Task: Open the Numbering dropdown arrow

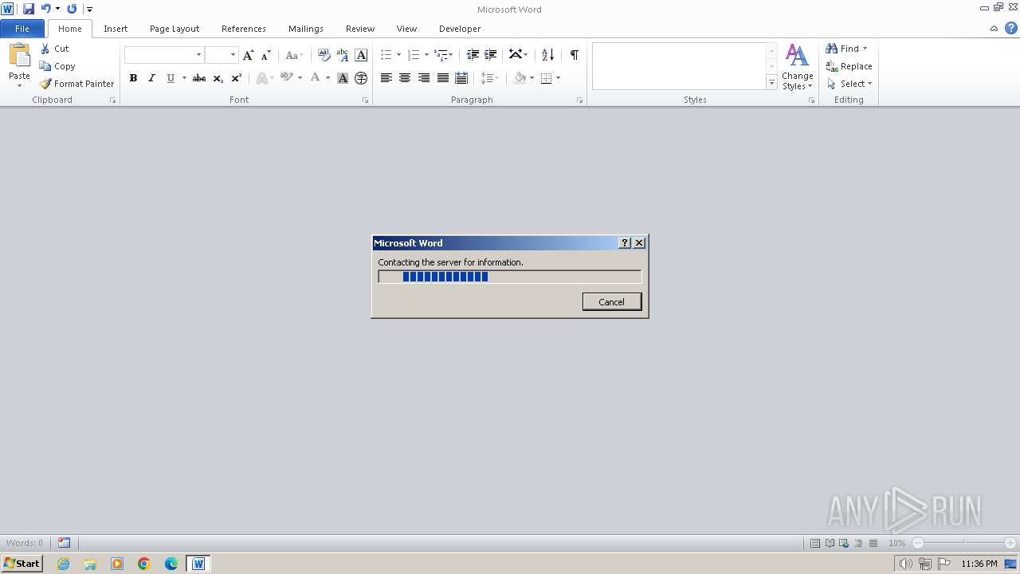Action: pos(426,55)
